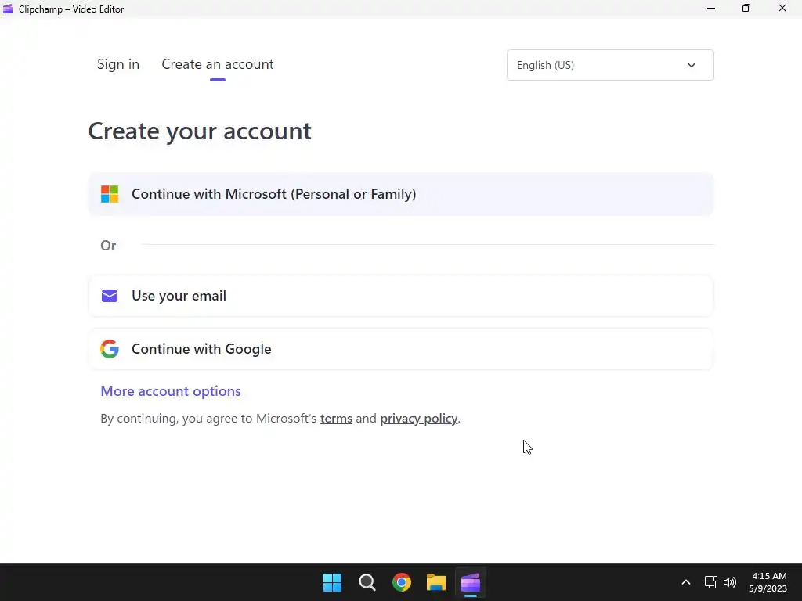Click the purple envelope email icon

click(110, 296)
